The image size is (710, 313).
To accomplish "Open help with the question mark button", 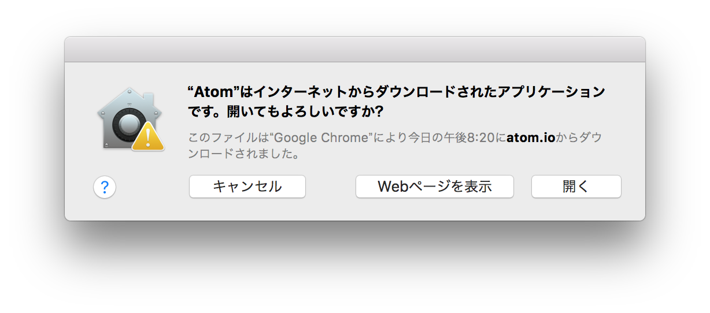I will [105, 187].
